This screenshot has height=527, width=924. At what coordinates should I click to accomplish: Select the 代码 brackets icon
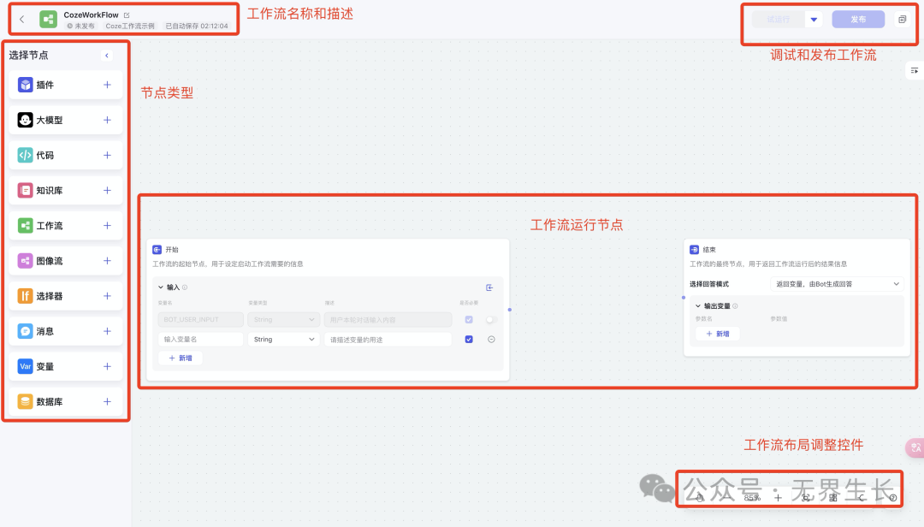pyautogui.click(x=25, y=155)
